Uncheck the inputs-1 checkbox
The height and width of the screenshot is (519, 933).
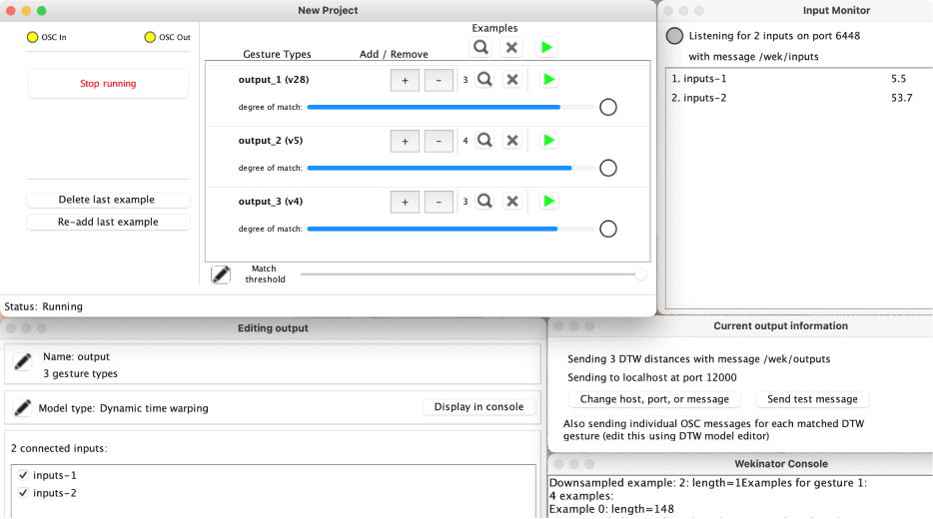(24, 475)
